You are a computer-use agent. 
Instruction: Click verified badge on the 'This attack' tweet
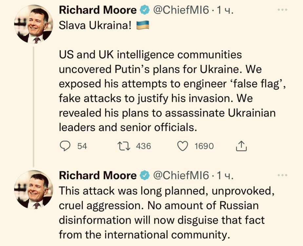click(x=144, y=176)
